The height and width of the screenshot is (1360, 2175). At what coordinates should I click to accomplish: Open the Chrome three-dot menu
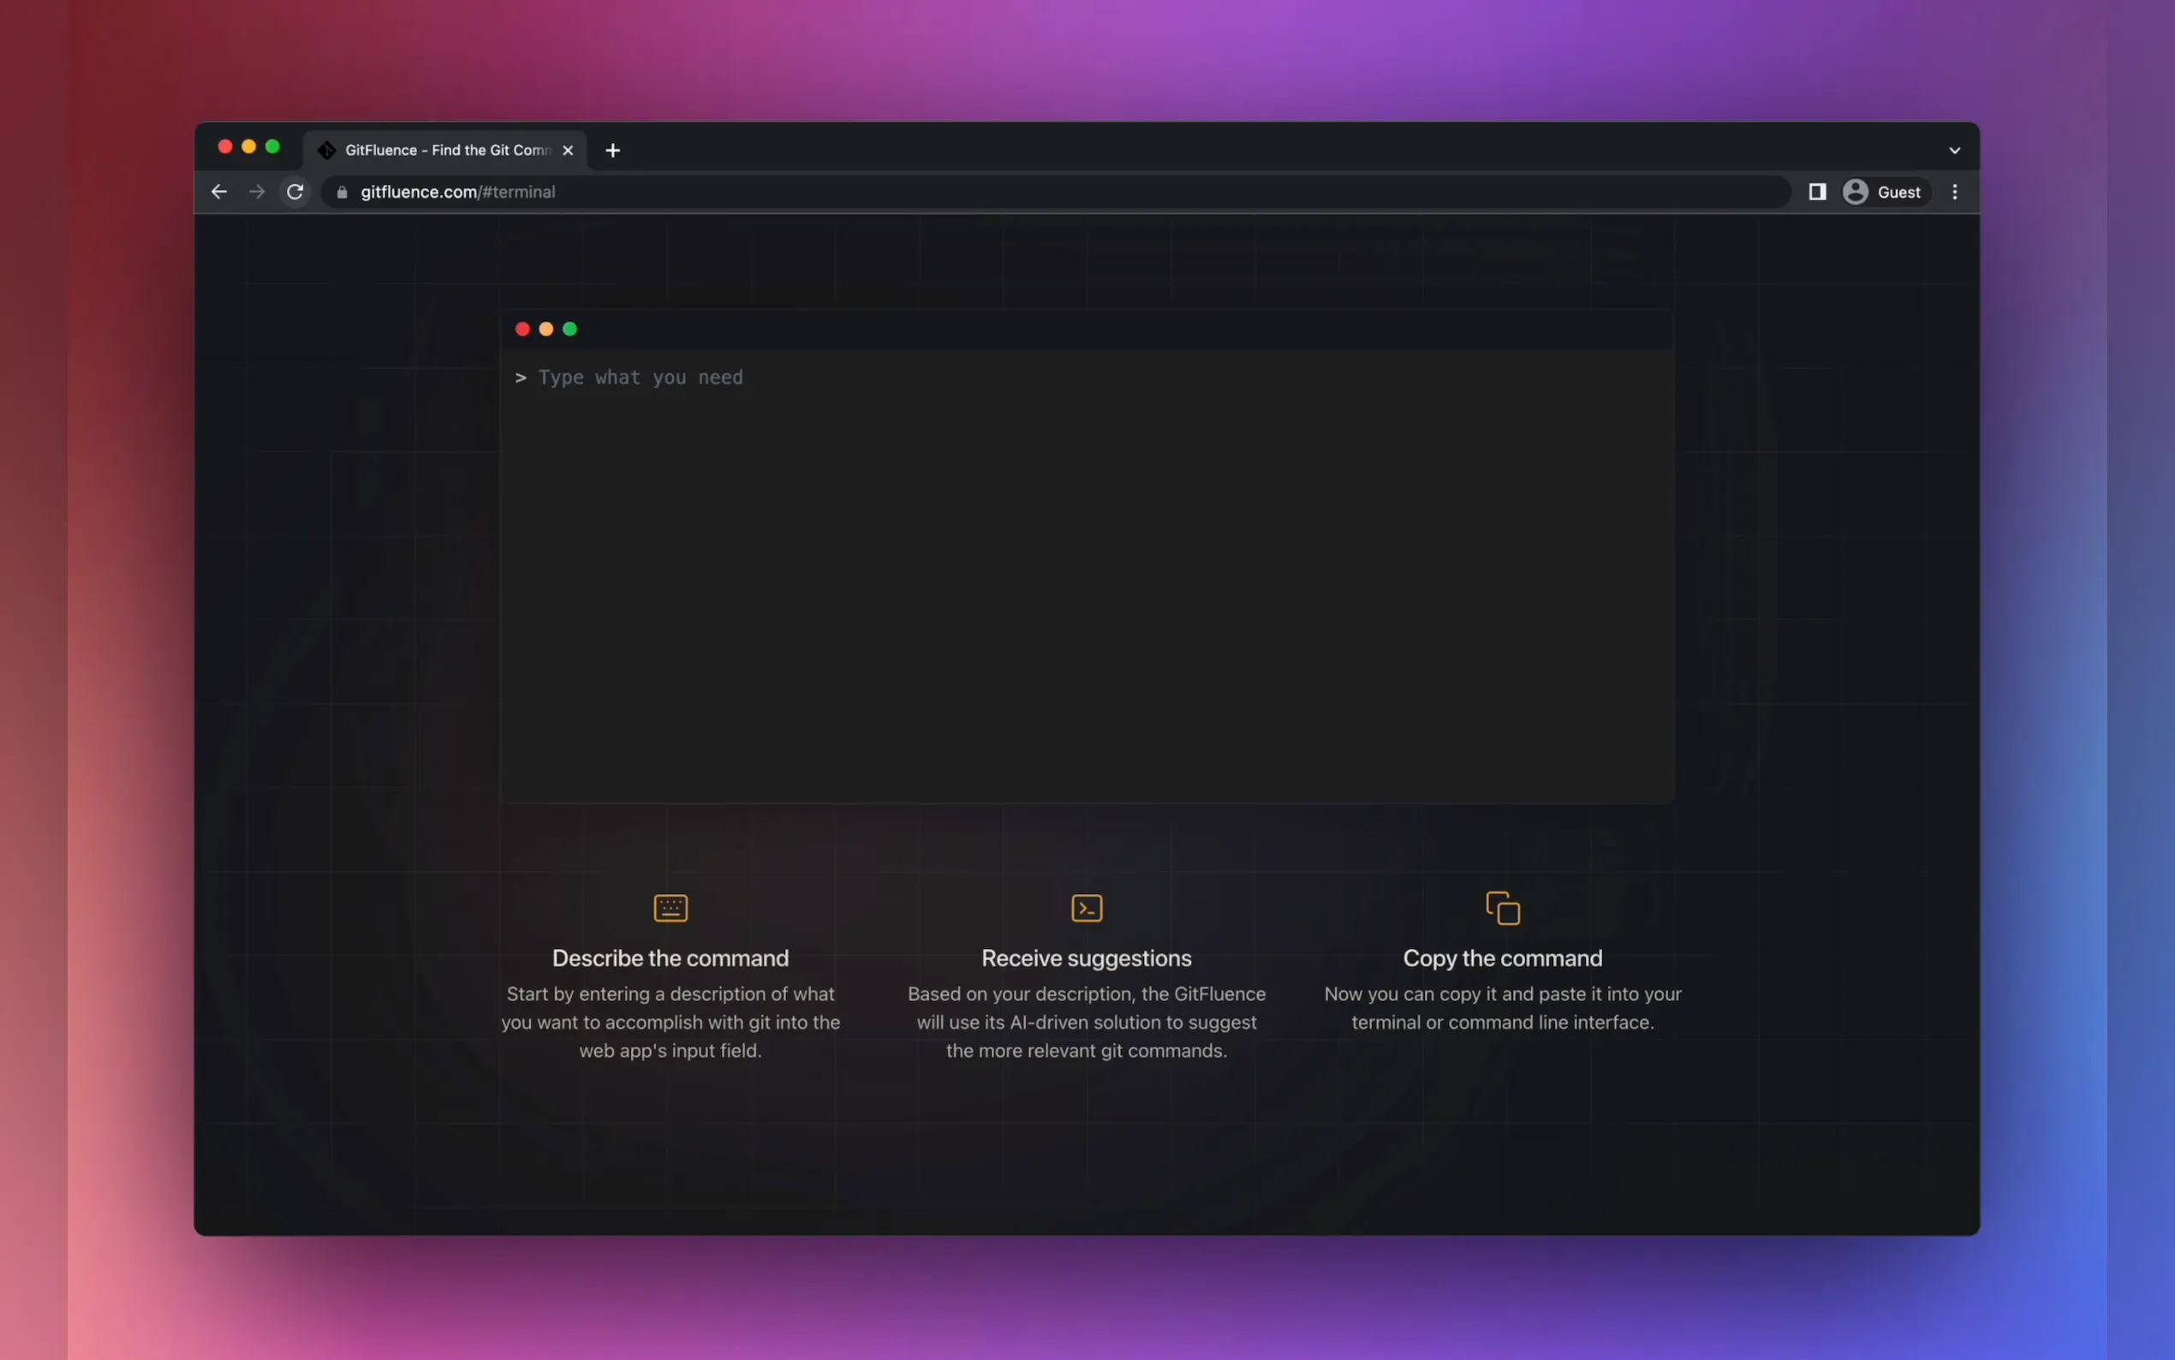click(1955, 192)
